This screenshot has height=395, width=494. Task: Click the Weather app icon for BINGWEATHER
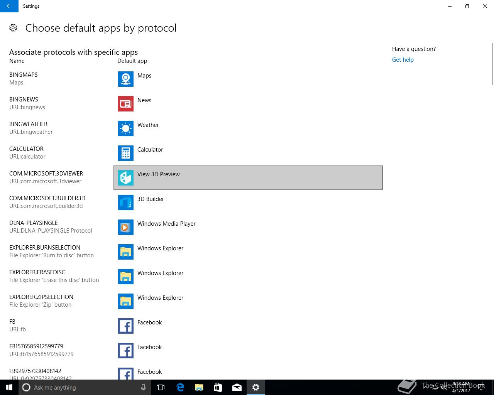tap(126, 128)
